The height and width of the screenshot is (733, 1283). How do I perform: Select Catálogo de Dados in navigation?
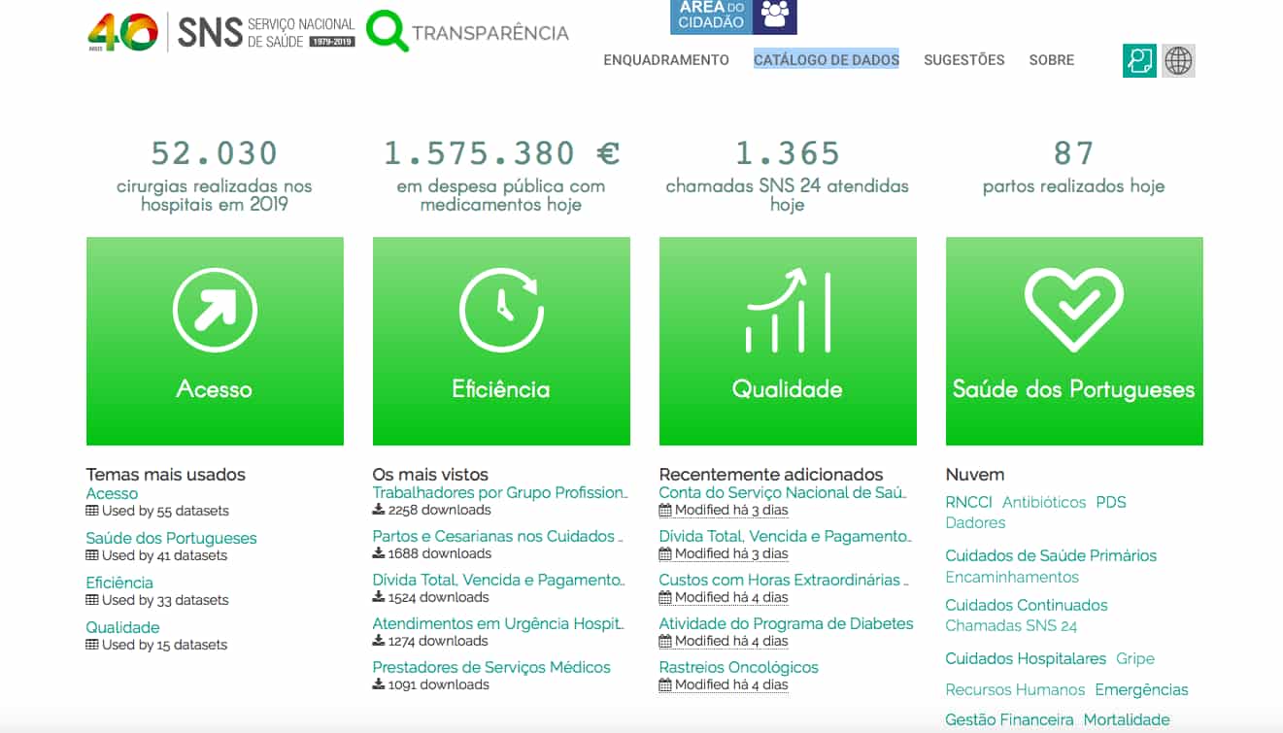point(827,60)
